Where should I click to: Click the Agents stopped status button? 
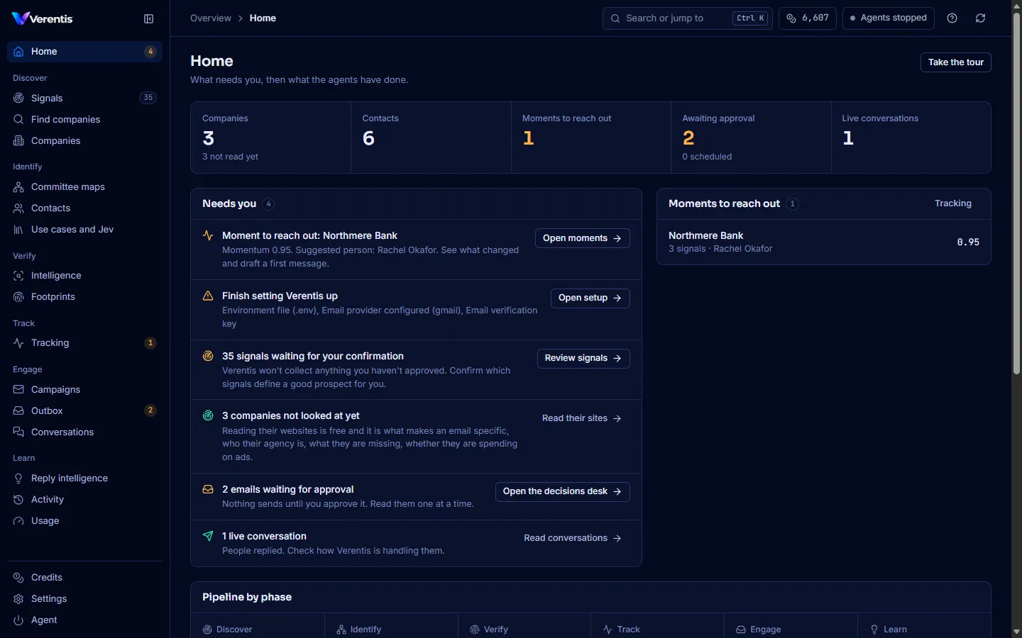click(x=889, y=18)
